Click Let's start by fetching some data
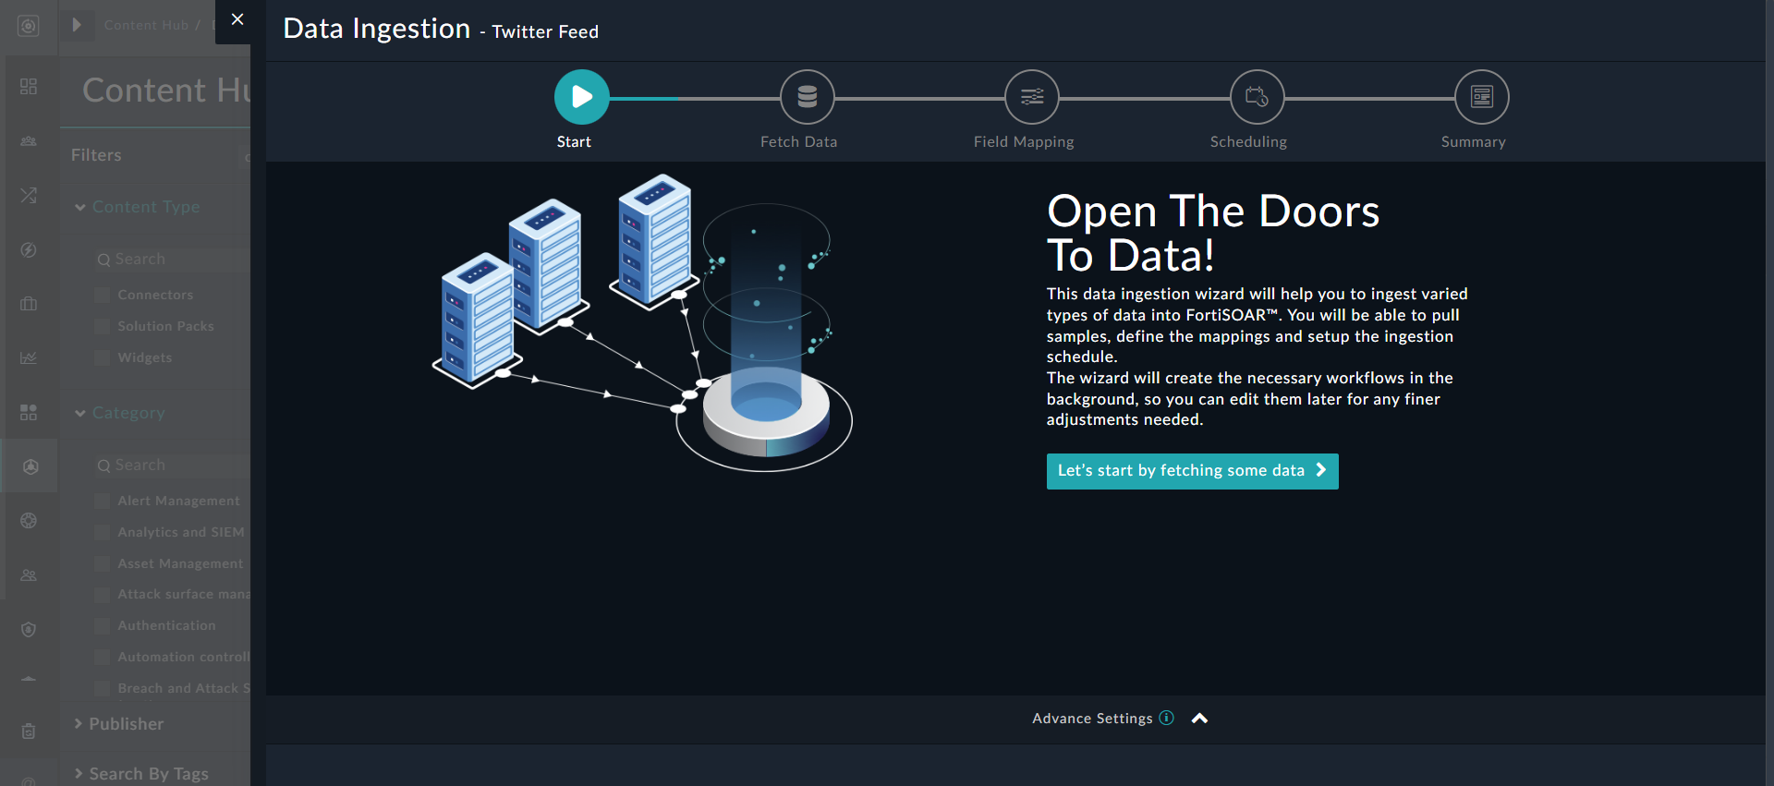The image size is (1774, 786). 1191,471
